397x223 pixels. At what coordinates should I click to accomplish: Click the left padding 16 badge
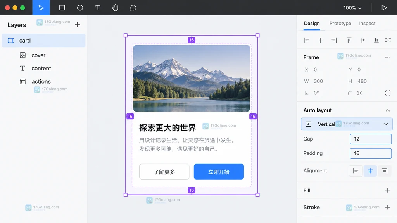coord(130,116)
